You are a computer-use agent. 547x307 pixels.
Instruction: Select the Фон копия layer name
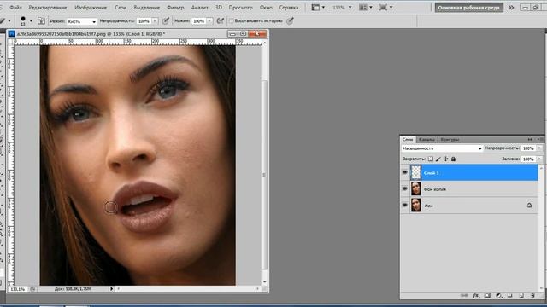[x=435, y=189]
